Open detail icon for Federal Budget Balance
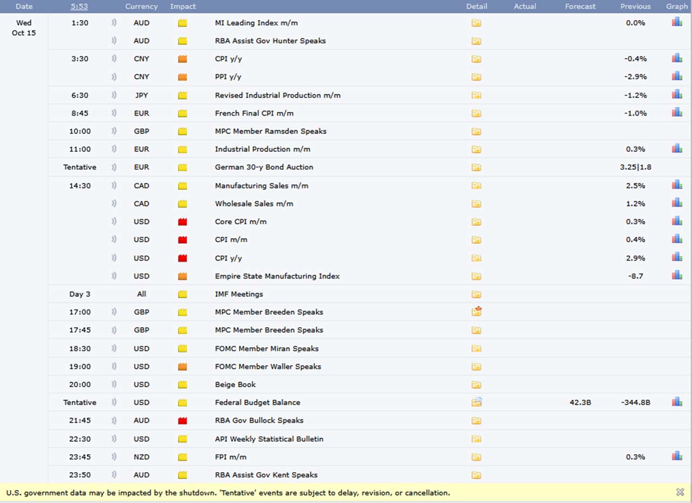This screenshot has height=503, width=692. click(x=476, y=402)
